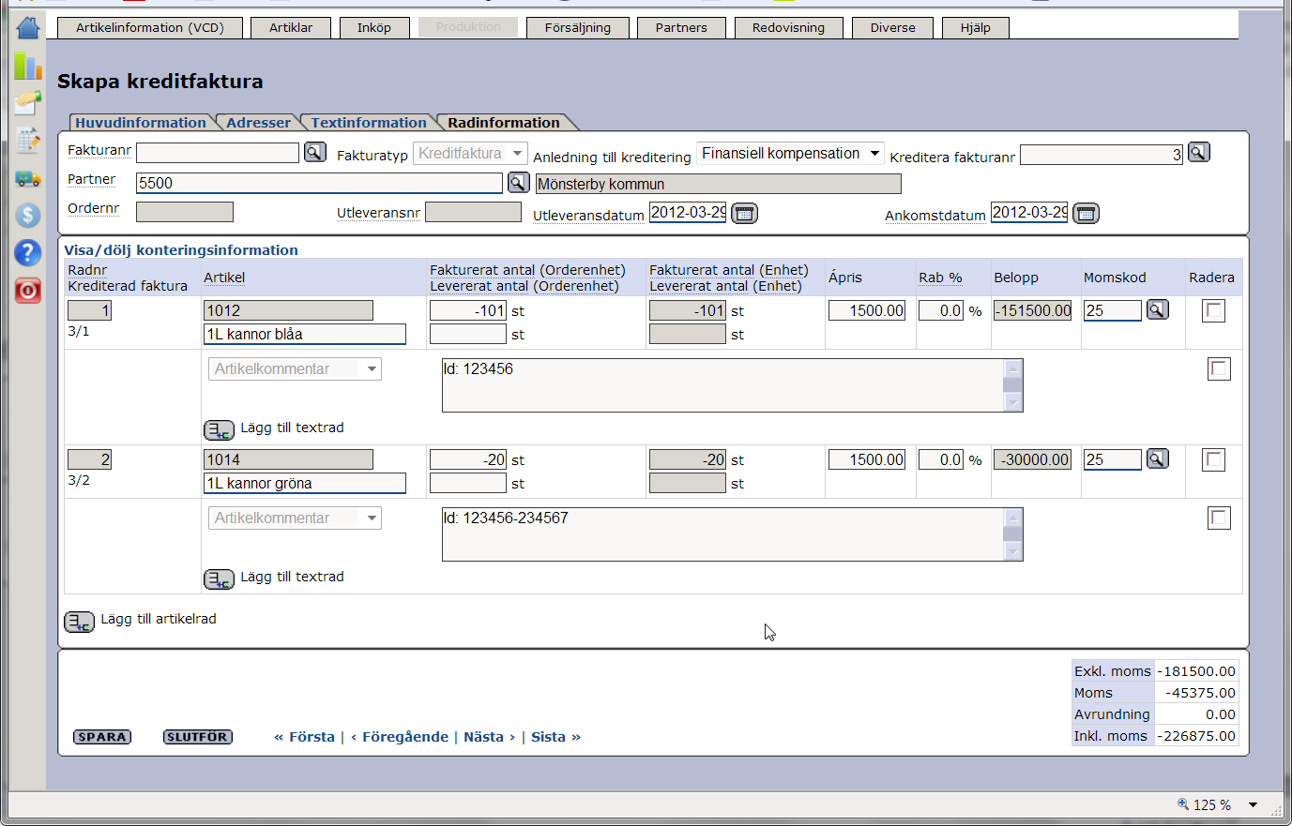The height and width of the screenshot is (826, 1292).
Task: Click the empty Fakturanr input field
Action: click(218, 152)
